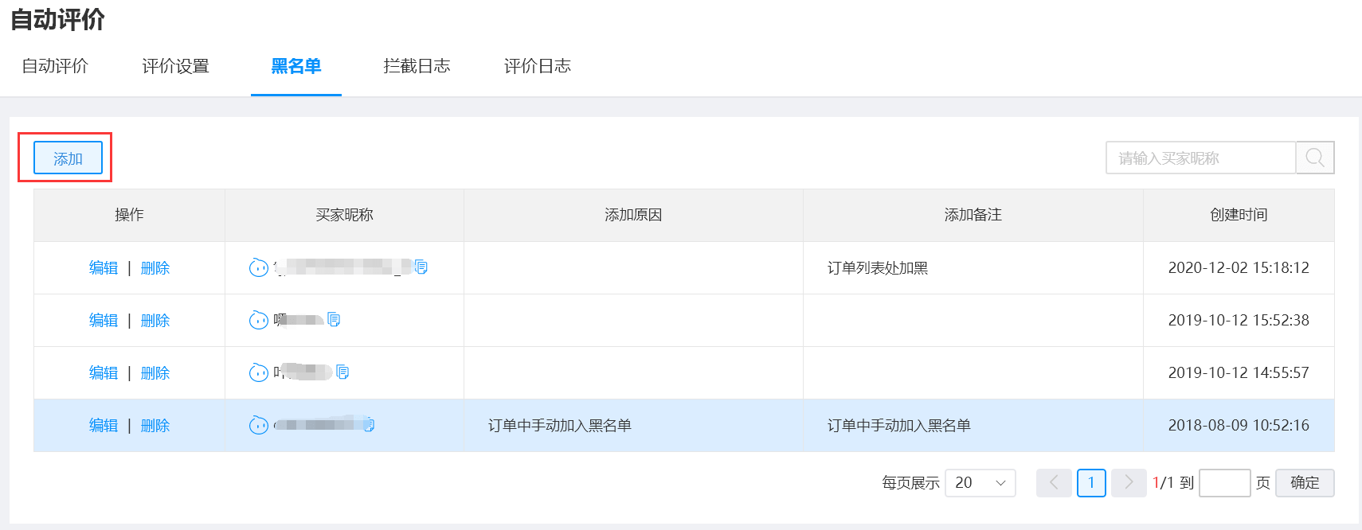Click 编辑 link in the first row

[104, 268]
